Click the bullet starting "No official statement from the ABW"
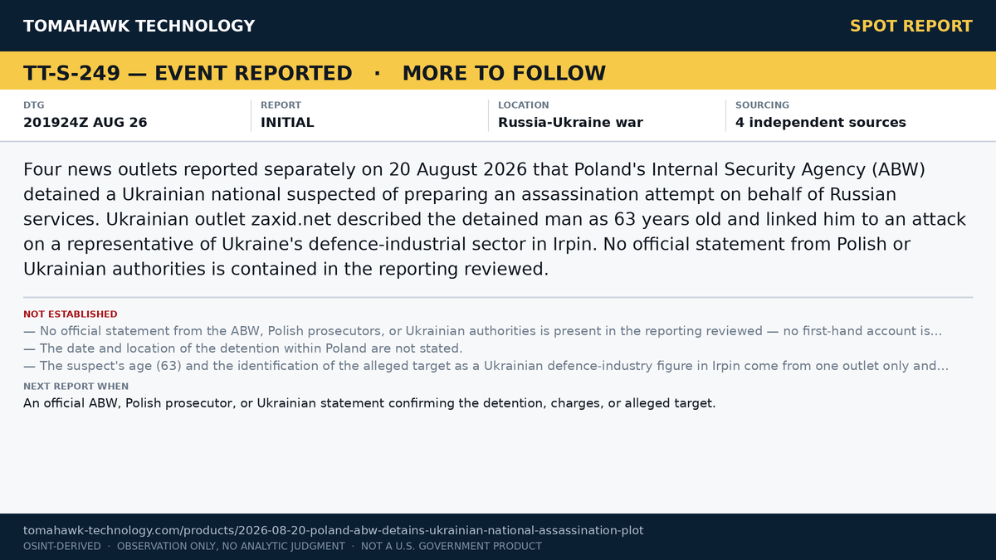 tap(483, 331)
